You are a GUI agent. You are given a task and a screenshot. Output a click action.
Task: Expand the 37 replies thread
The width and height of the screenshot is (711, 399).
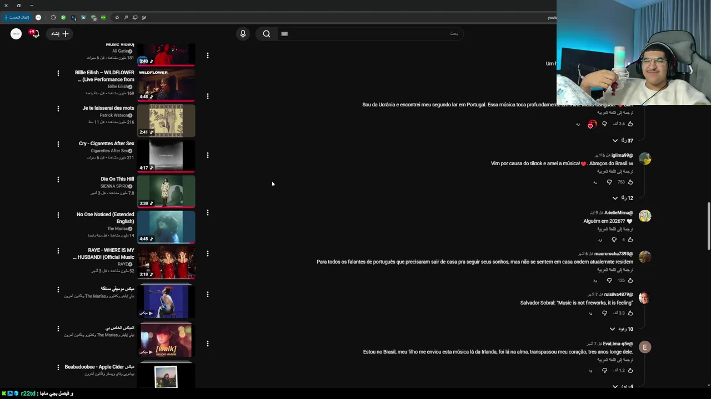point(623,141)
